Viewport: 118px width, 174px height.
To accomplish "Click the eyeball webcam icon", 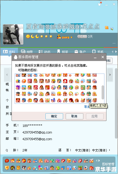I will (x=86, y=168).
